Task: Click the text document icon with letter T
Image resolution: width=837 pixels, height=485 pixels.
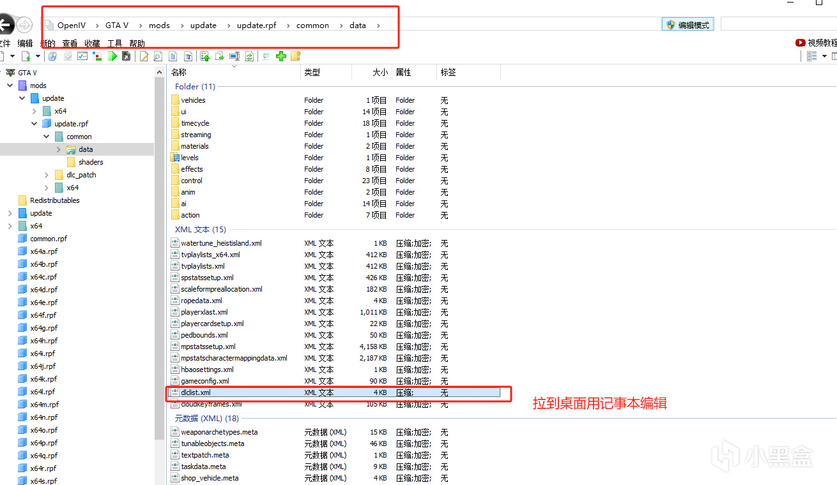Action: [188, 56]
